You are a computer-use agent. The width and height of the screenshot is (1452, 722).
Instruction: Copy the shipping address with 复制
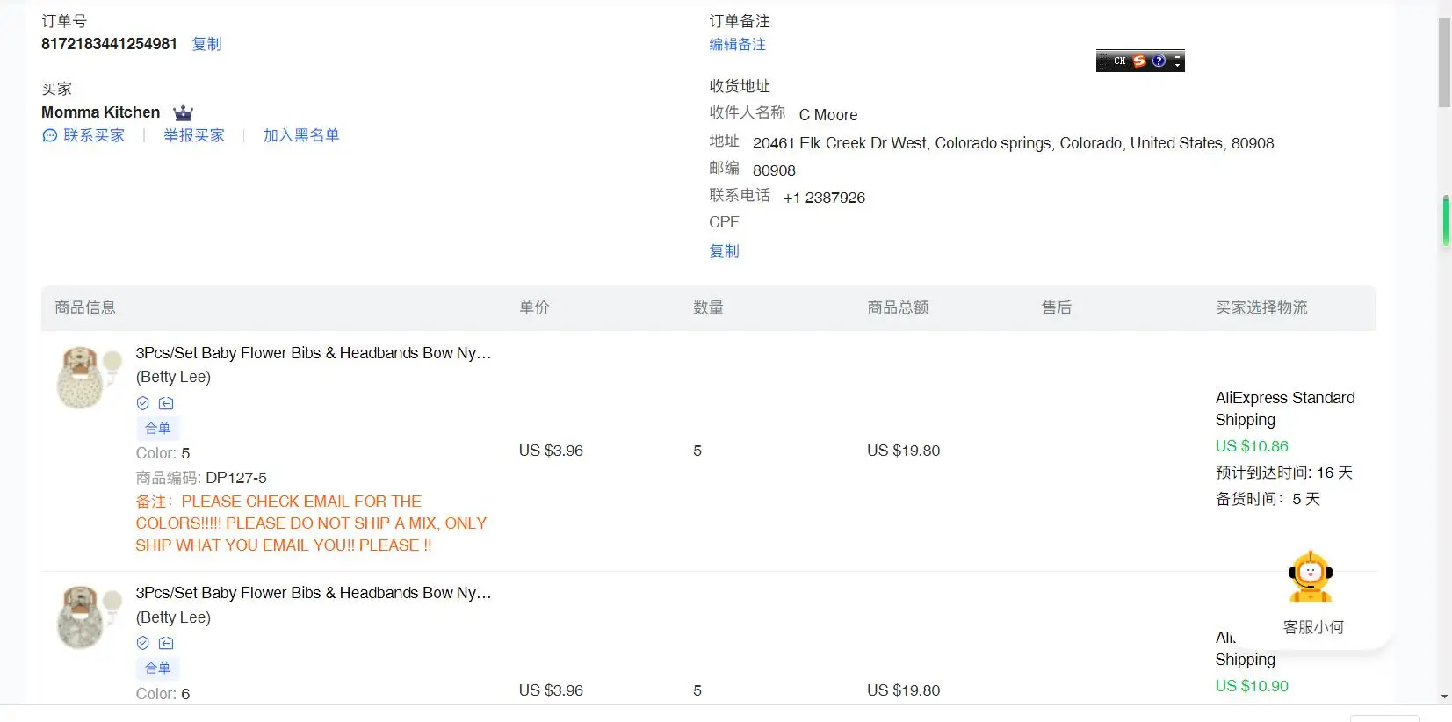(725, 251)
